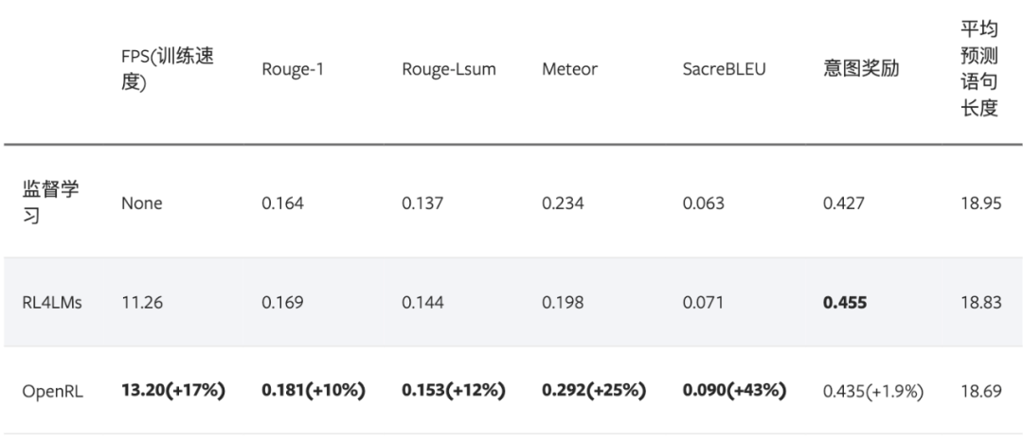Click the None FPS cell
The image size is (1023, 440).
142,203
